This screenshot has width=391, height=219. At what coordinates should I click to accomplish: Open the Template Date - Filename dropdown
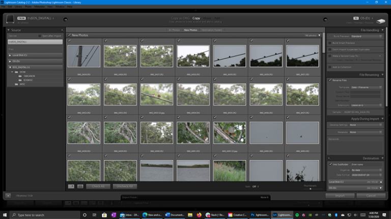pos(367,87)
